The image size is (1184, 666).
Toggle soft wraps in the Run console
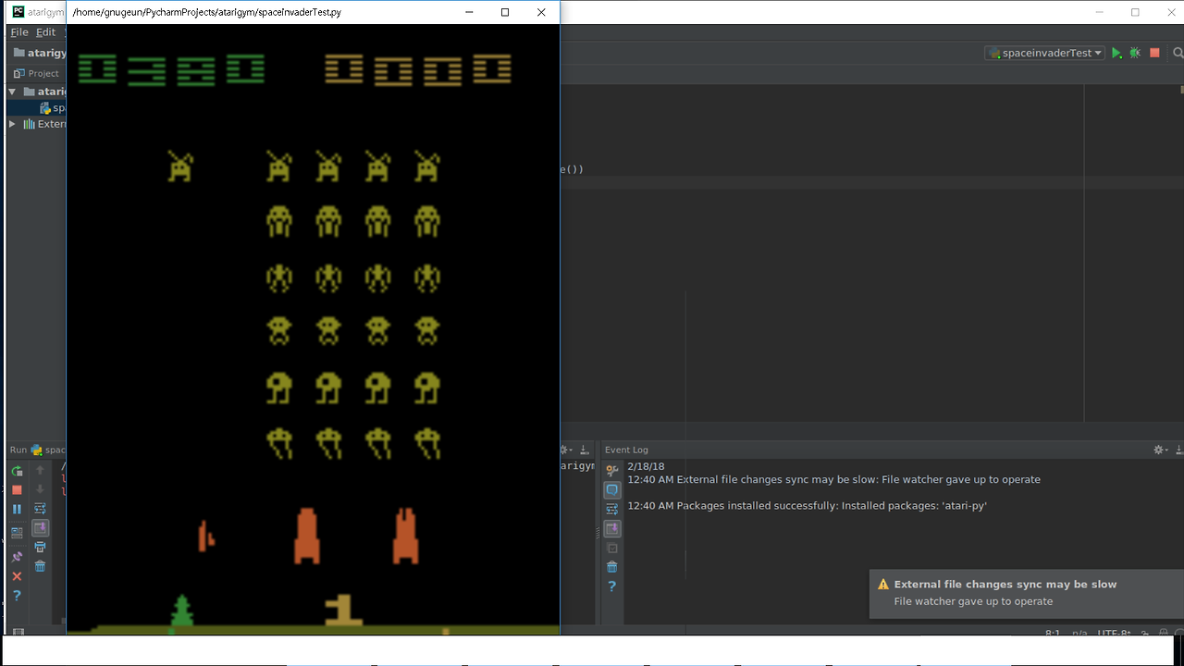pyautogui.click(x=40, y=509)
